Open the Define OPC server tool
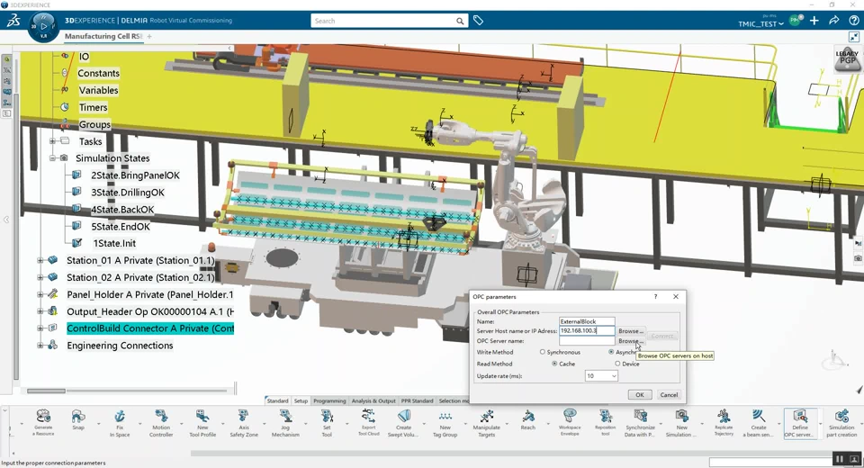The image size is (864, 468). [x=800, y=422]
